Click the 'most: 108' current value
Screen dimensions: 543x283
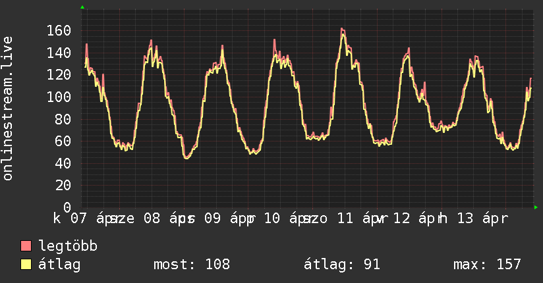192,265
